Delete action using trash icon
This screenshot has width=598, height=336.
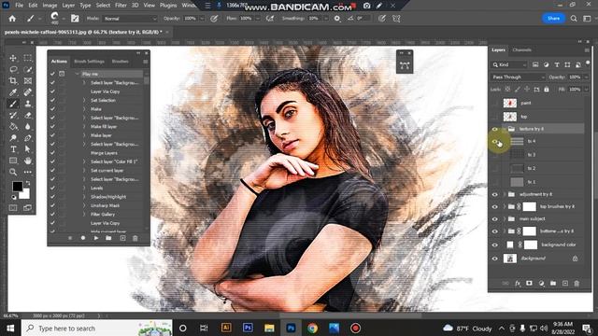(x=135, y=238)
